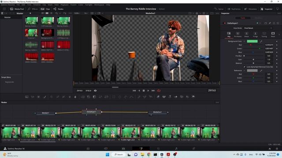This screenshot has width=282, height=158.
Task: Open the Playback menu
Action: (64, 5)
